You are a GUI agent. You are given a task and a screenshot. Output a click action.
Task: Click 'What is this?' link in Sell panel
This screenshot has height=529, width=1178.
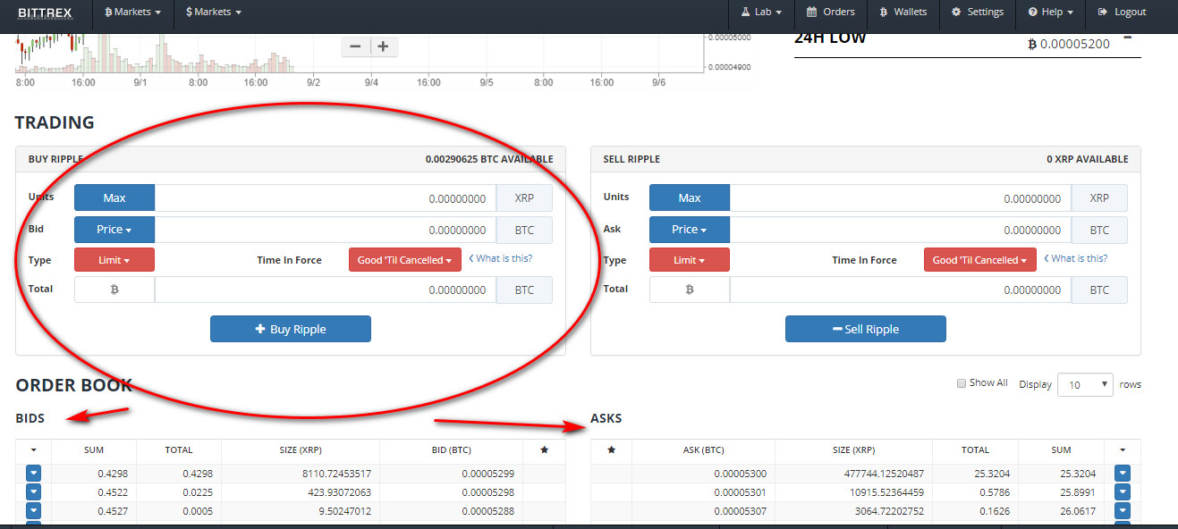[x=1076, y=258]
